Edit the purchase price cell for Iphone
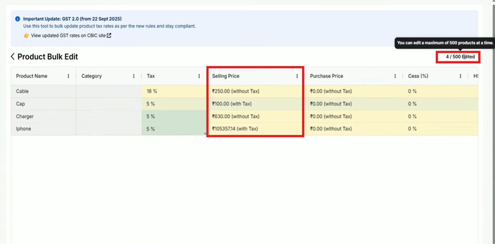Screen dimensions: 495x244 (x=354, y=129)
